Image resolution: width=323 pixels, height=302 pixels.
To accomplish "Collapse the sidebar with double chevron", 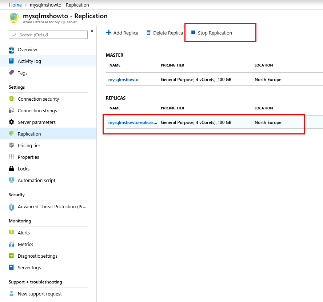I will point(92,31).
